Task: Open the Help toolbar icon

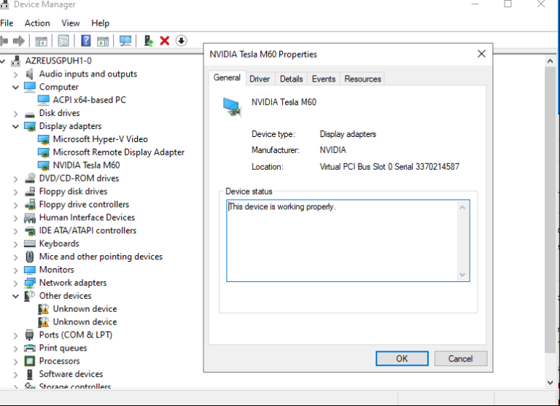Action: (86, 41)
